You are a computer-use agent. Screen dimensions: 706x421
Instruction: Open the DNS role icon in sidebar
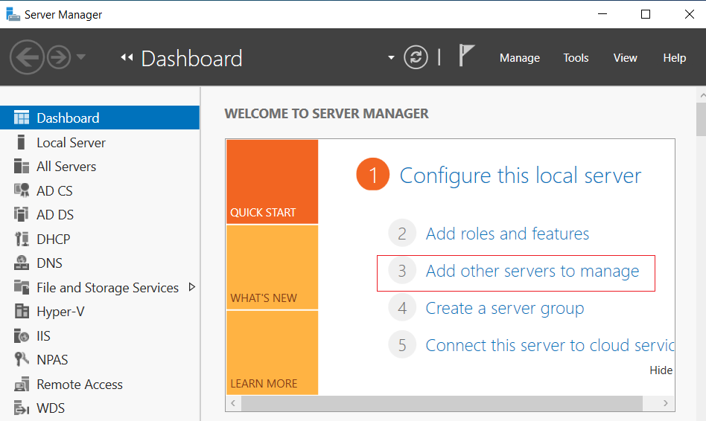[x=21, y=263]
